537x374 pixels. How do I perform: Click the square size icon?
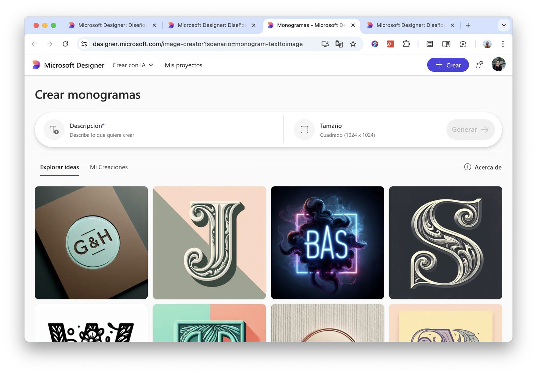[x=304, y=130]
